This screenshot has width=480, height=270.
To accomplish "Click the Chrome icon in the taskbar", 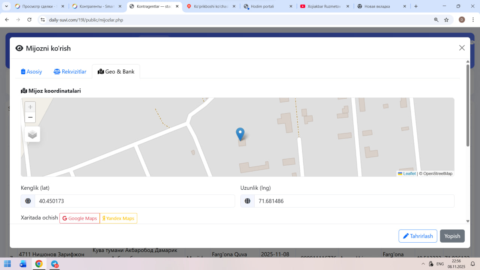I will point(39,264).
